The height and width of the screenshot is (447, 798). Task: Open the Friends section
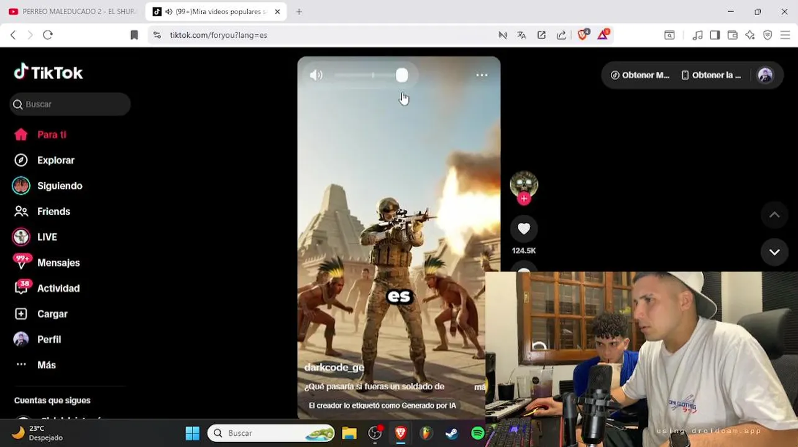click(43, 211)
